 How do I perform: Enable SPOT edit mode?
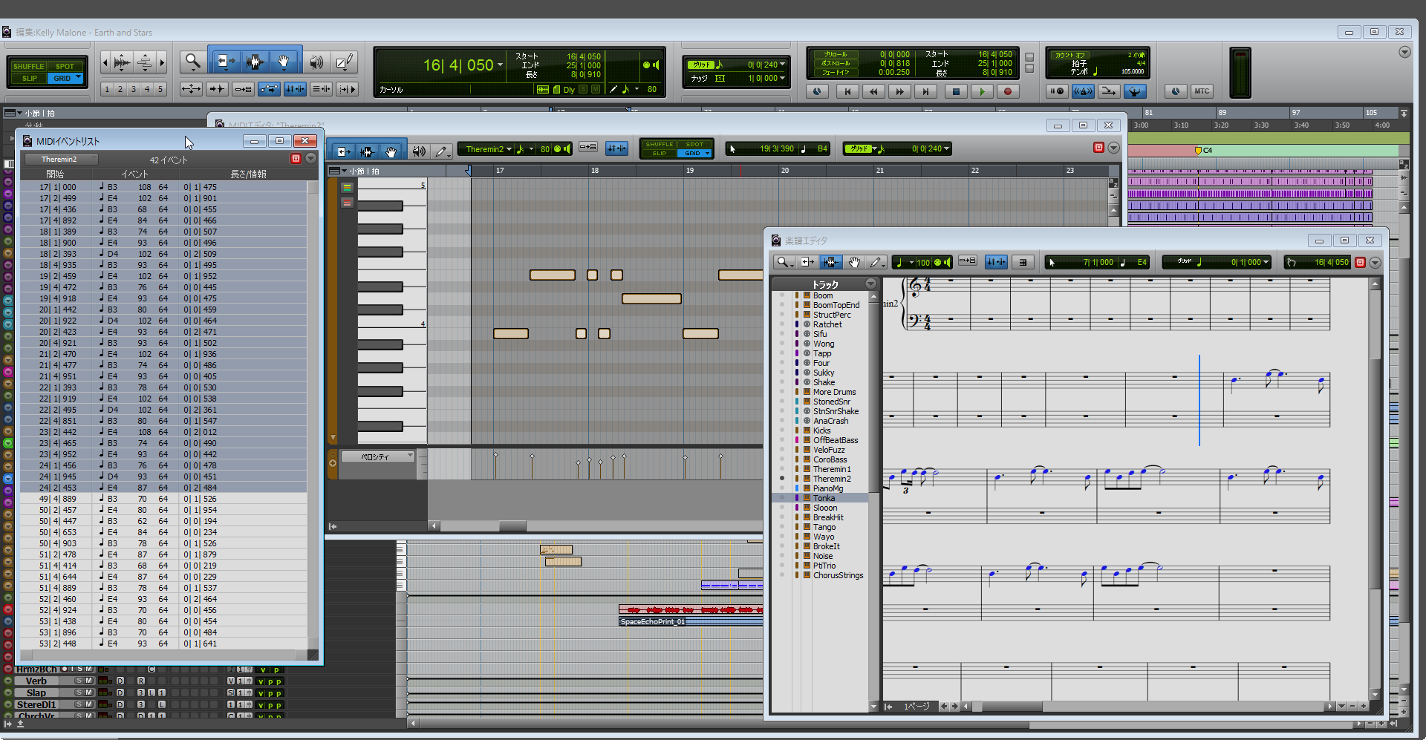point(65,66)
